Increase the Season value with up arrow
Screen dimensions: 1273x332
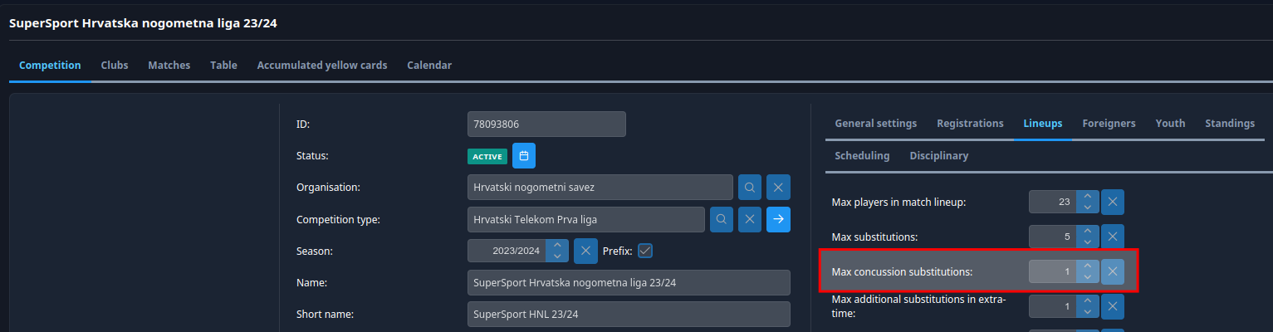click(557, 245)
